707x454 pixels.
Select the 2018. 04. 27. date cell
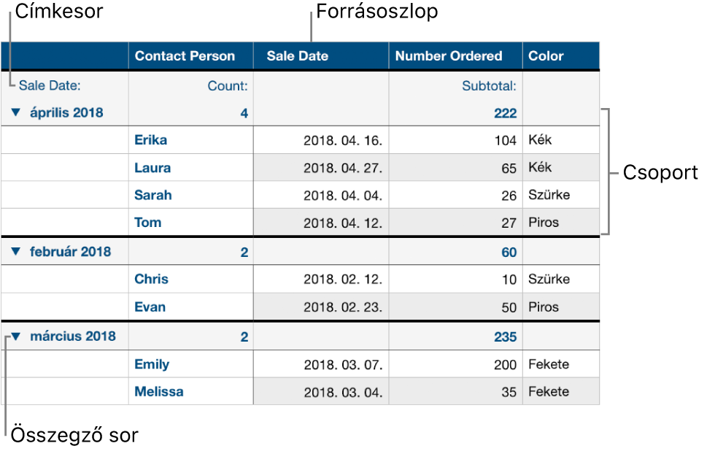click(321, 168)
